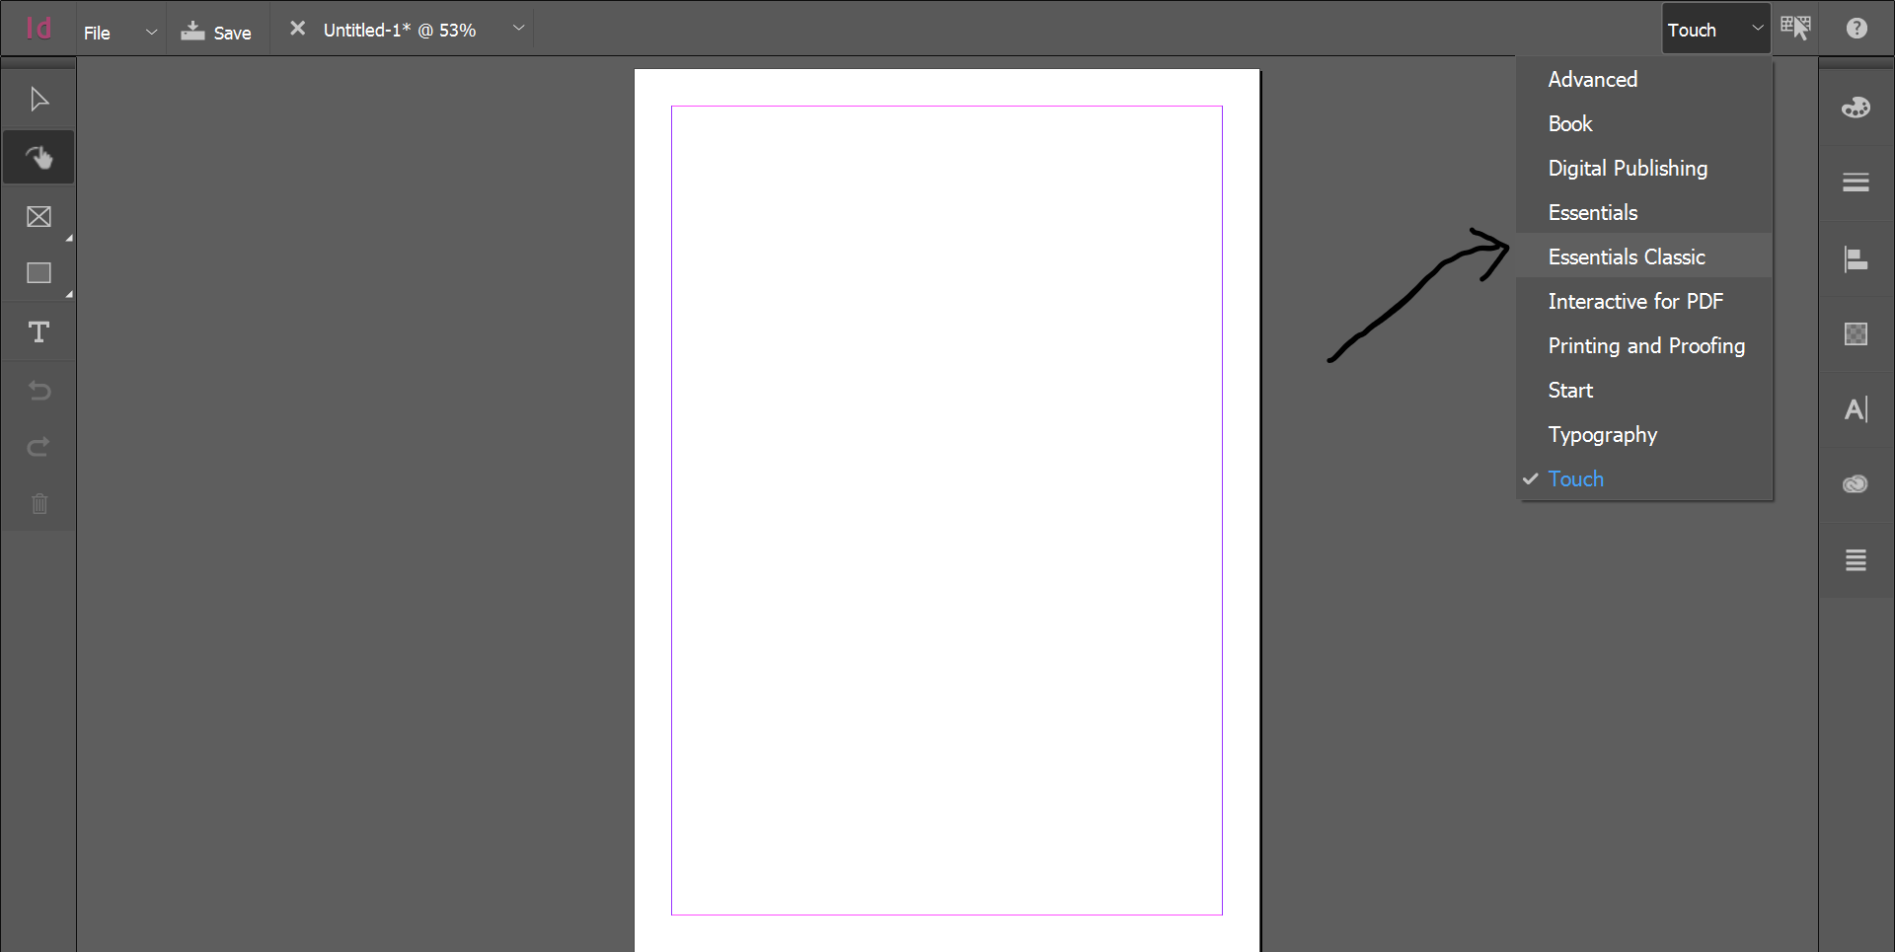The width and height of the screenshot is (1895, 952).
Task: Choose the Advanced workspace
Action: pyautogui.click(x=1644, y=79)
